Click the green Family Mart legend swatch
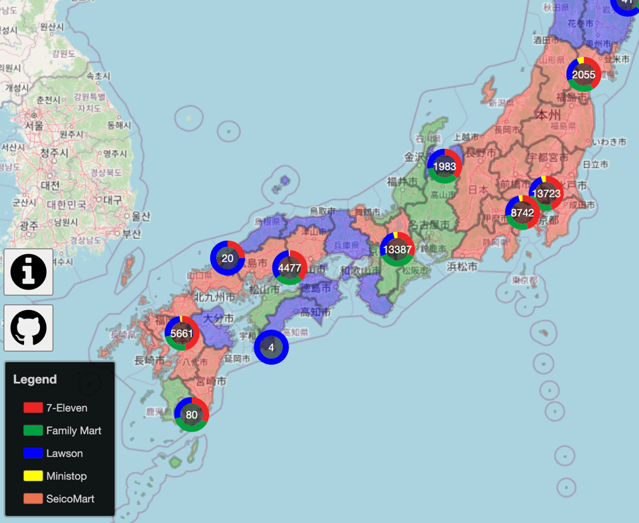Screen dimensions: 639x523 33,431
